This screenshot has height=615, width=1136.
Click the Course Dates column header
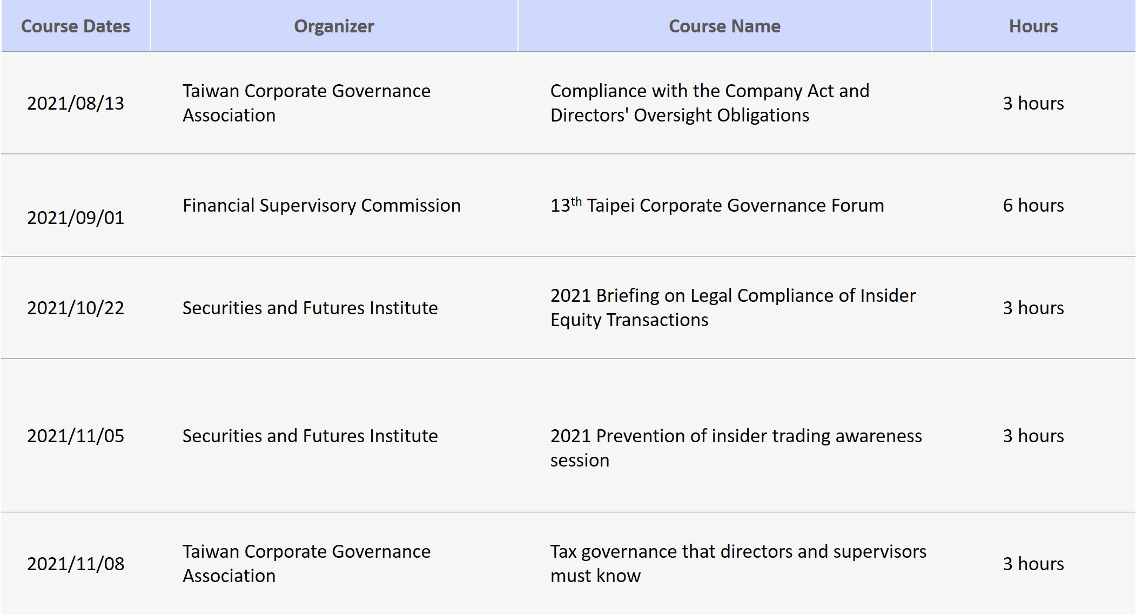[76, 26]
